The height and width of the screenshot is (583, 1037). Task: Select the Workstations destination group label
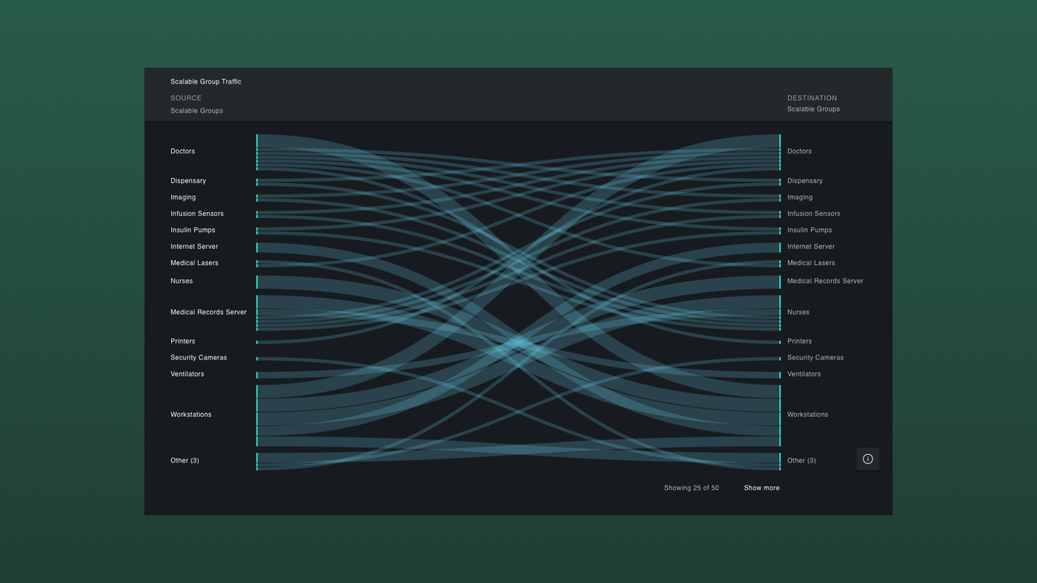(807, 415)
